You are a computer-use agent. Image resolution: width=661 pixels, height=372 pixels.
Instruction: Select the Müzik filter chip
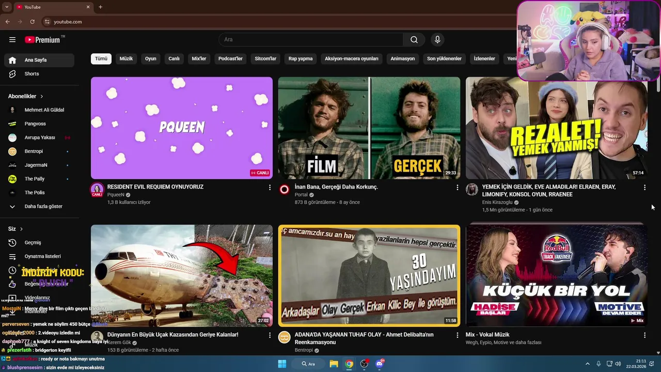[x=126, y=59]
